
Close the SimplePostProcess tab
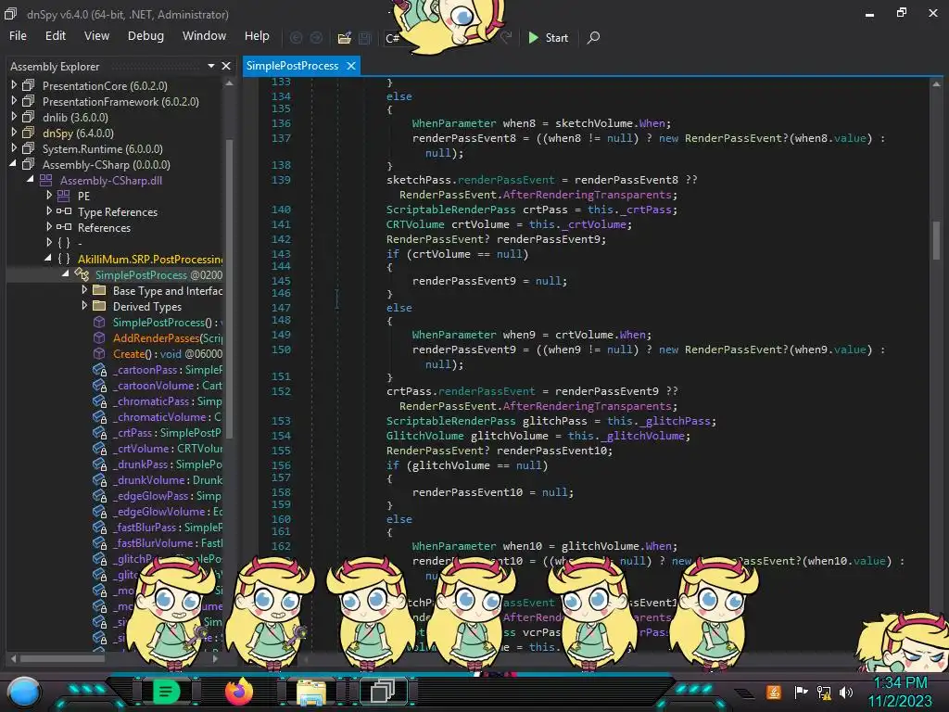tap(351, 66)
